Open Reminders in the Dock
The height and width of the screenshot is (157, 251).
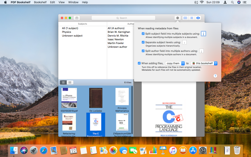[x=93, y=151]
